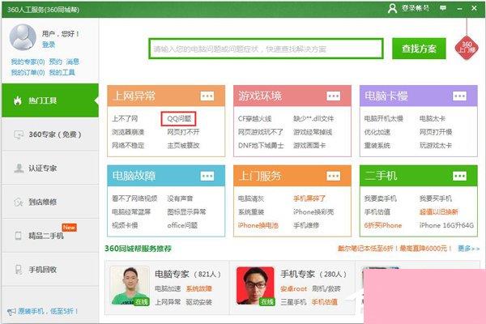
Task: Expand the 上网异常 more options button
Action: [207, 96]
